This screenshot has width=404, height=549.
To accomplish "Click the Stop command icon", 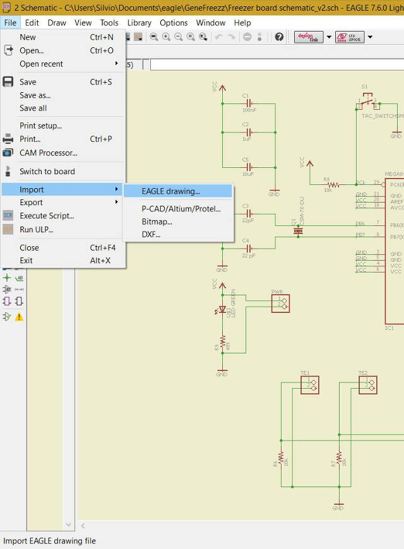I will point(247,37).
